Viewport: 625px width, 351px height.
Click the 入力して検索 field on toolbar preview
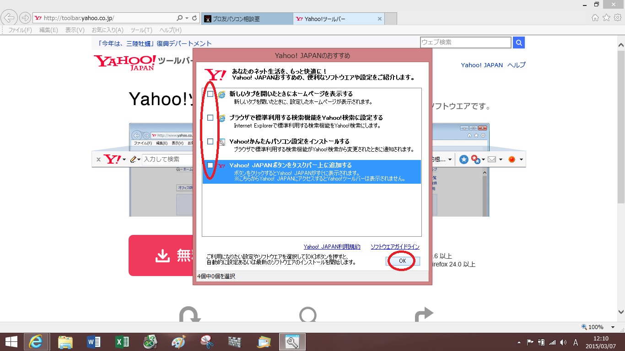[x=167, y=160]
